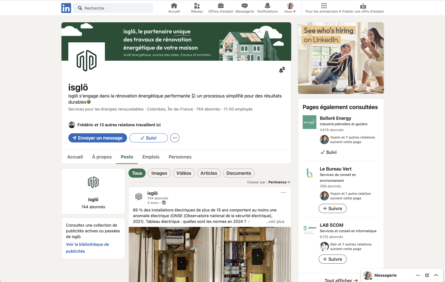
Task: Click the LAB 5COM logo
Action: (x=310, y=229)
